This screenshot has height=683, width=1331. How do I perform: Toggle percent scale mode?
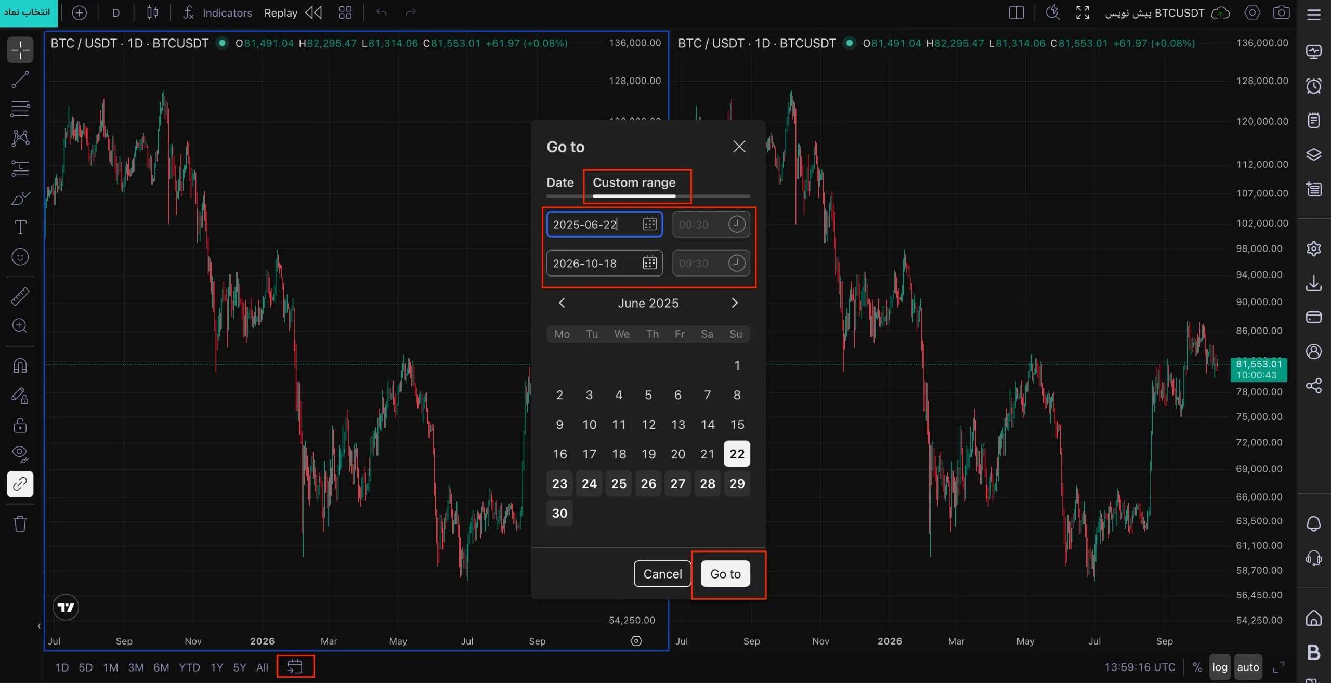coord(1197,667)
